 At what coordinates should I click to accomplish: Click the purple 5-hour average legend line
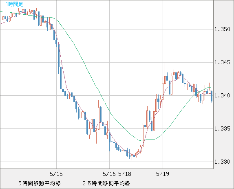pos(11,183)
